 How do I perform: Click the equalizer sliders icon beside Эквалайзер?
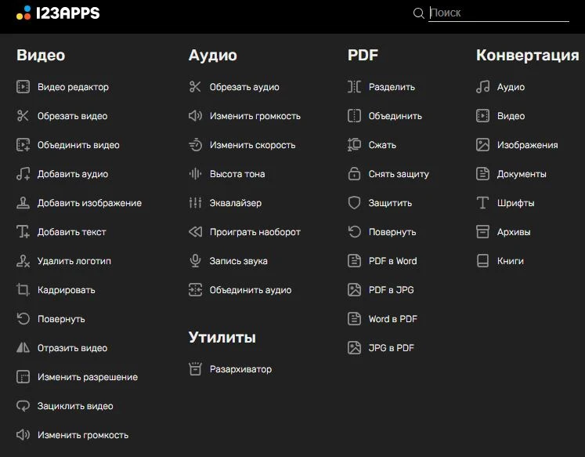click(195, 203)
